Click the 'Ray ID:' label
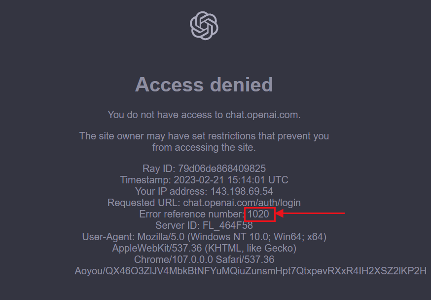431x300 pixels. pos(159,169)
